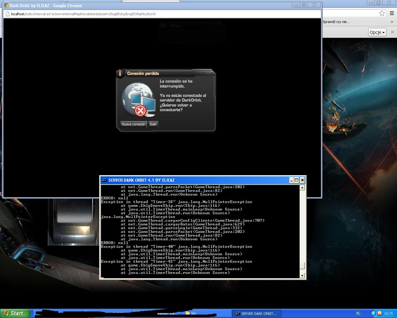Click the page icon beside localhost URL
Screen dimensions: 397x318
click(x=7, y=14)
